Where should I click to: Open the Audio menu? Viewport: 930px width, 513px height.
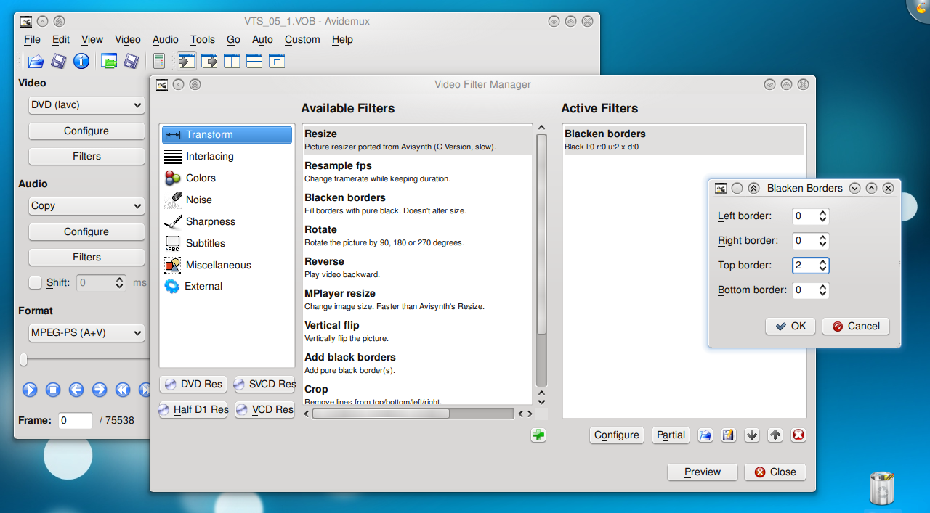(x=166, y=39)
